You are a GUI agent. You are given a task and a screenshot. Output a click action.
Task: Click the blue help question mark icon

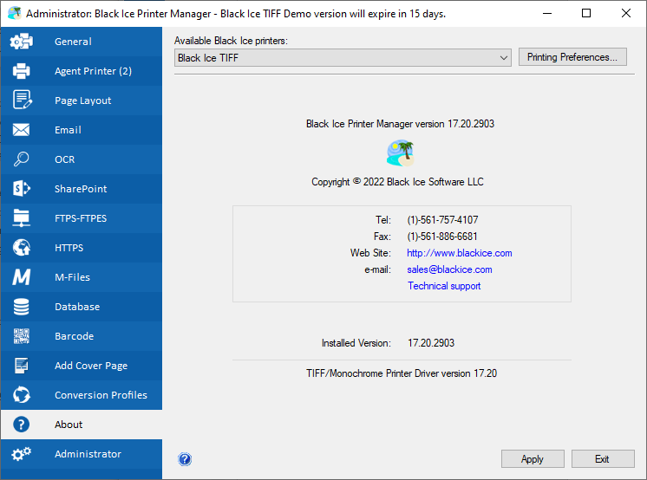(x=184, y=459)
